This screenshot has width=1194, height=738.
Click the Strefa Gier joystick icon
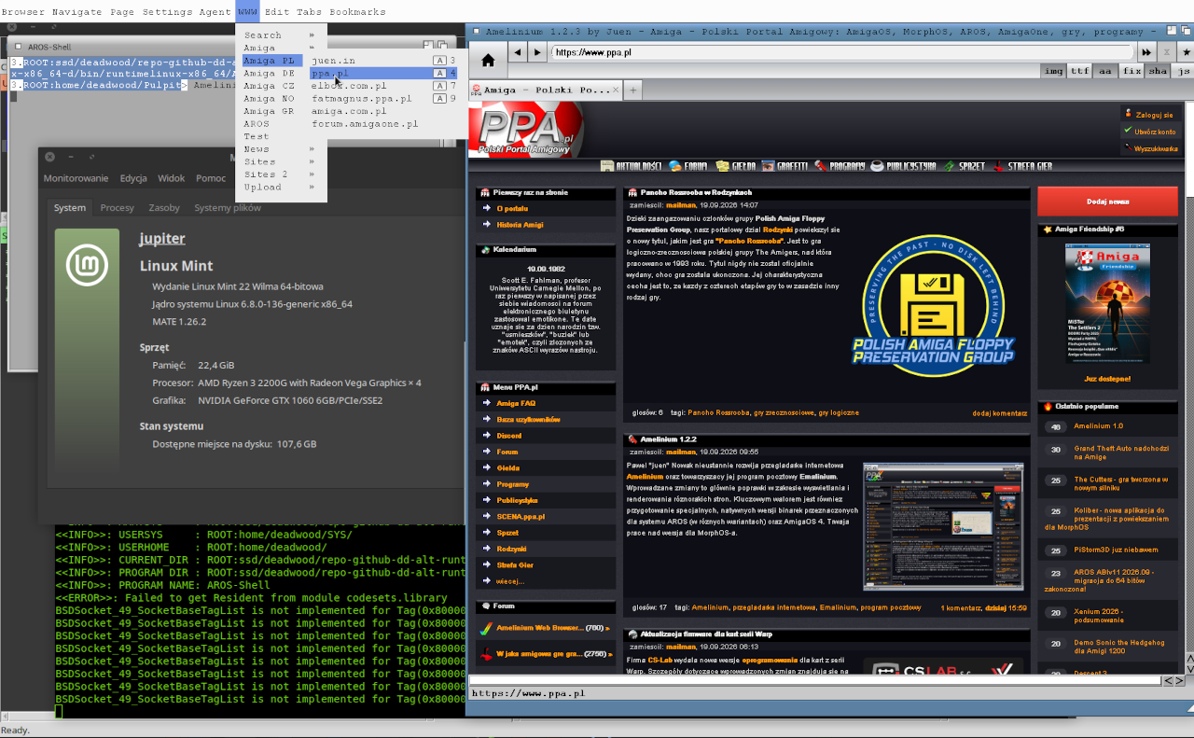(x=999, y=166)
